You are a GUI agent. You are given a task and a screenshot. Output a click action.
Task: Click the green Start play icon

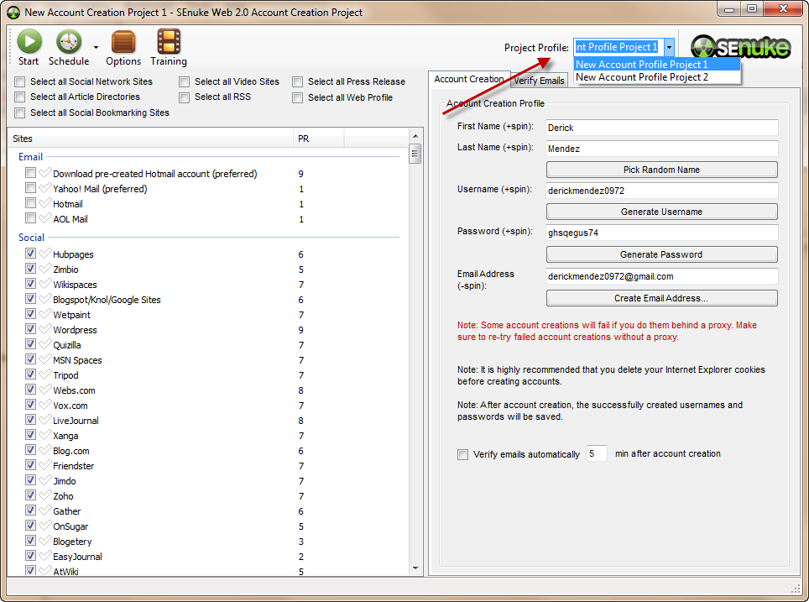pyautogui.click(x=29, y=42)
